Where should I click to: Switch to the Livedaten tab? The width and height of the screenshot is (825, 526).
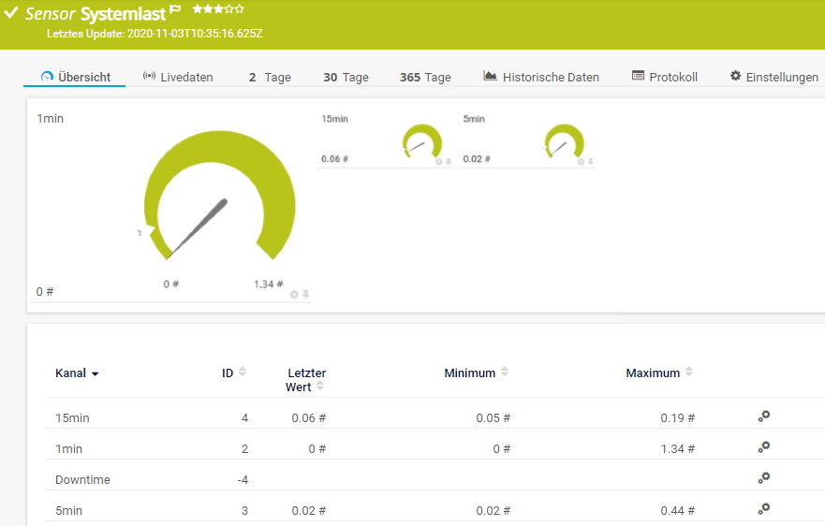[178, 78]
